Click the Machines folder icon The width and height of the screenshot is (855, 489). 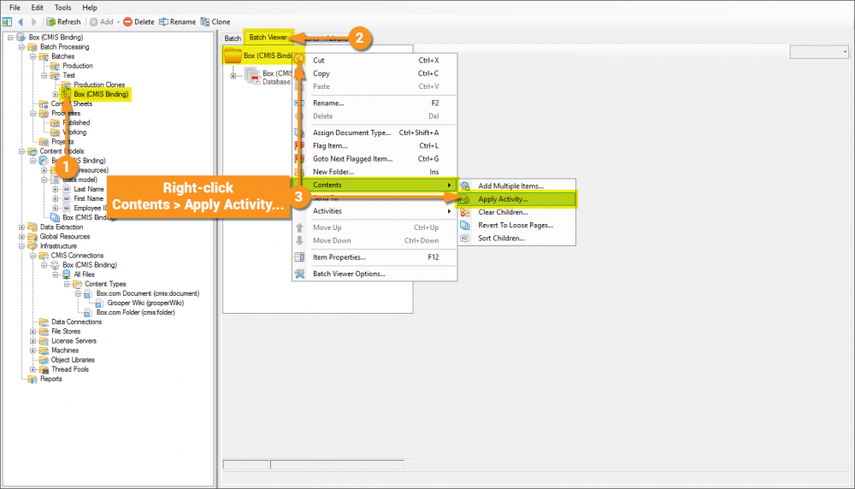pyautogui.click(x=44, y=351)
